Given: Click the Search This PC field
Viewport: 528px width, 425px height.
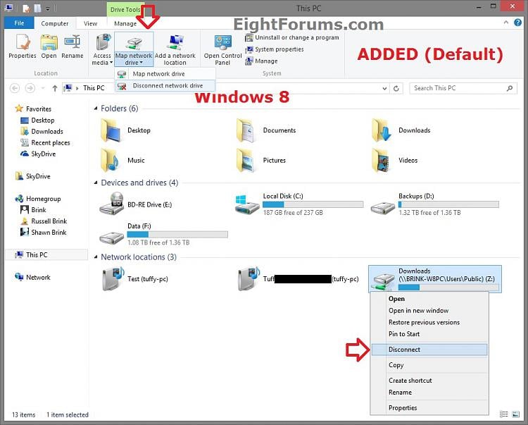Looking at the screenshot, I should click(463, 88).
